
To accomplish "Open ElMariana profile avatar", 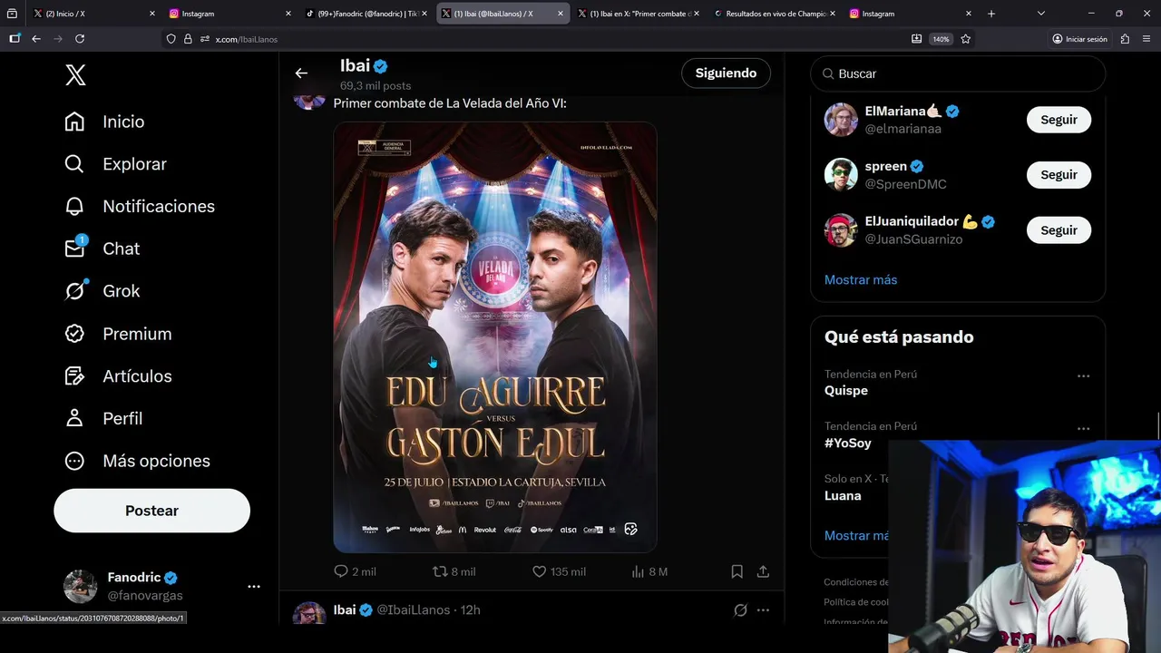I will pos(841,120).
